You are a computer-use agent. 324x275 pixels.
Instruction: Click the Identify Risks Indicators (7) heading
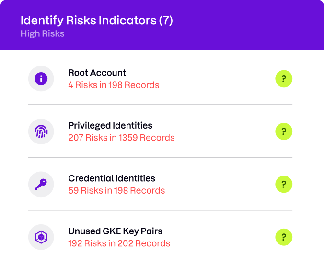(97, 21)
